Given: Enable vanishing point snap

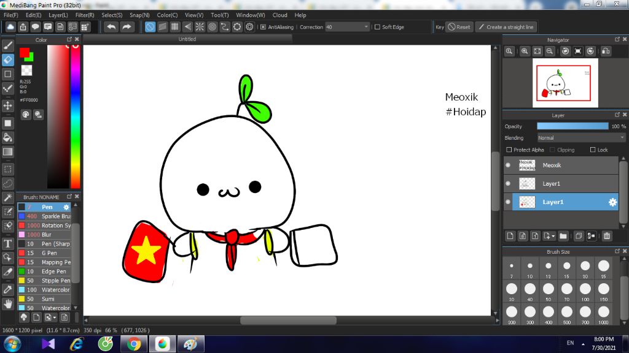Looking at the screenshot, I should pyautogui.click(x=187, y=27).
